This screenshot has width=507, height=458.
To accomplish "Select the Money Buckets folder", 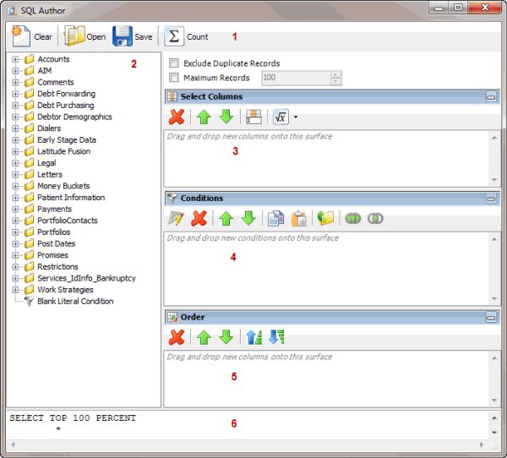I will [63, 186].
